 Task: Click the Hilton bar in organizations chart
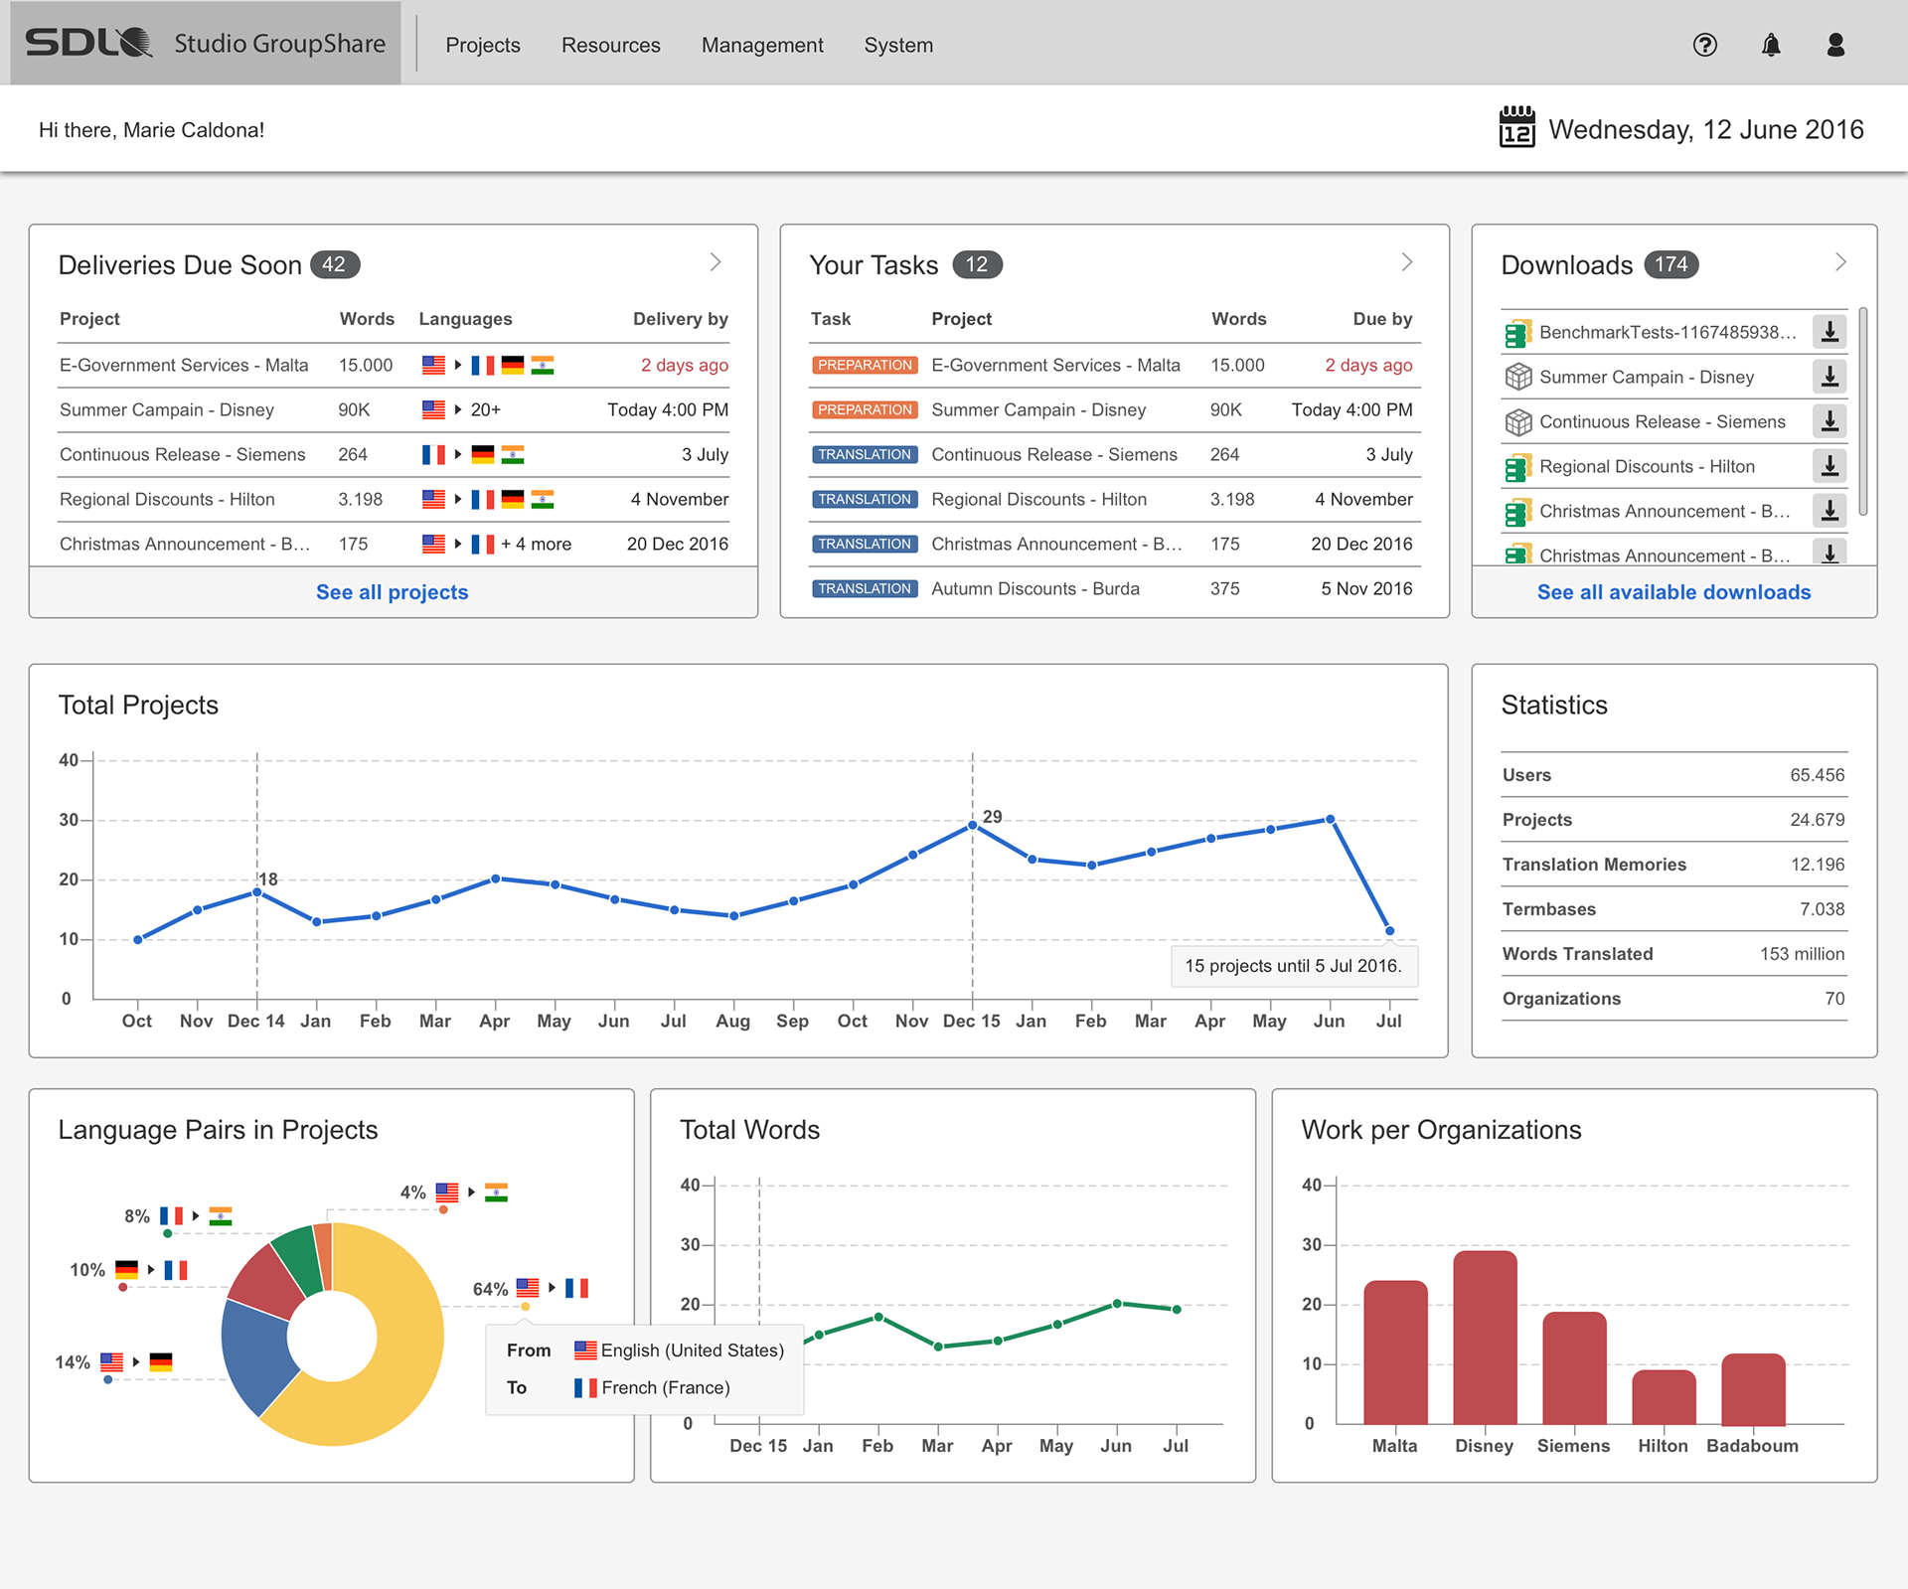tap(1664, 1397)
